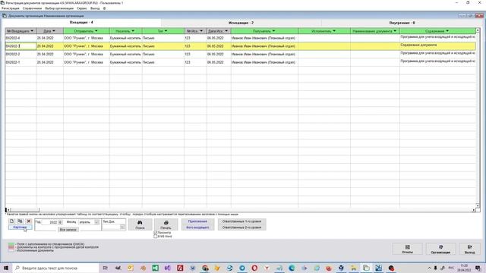Open the № Исх. column filter arrow
486x273 pixels.
201,31
